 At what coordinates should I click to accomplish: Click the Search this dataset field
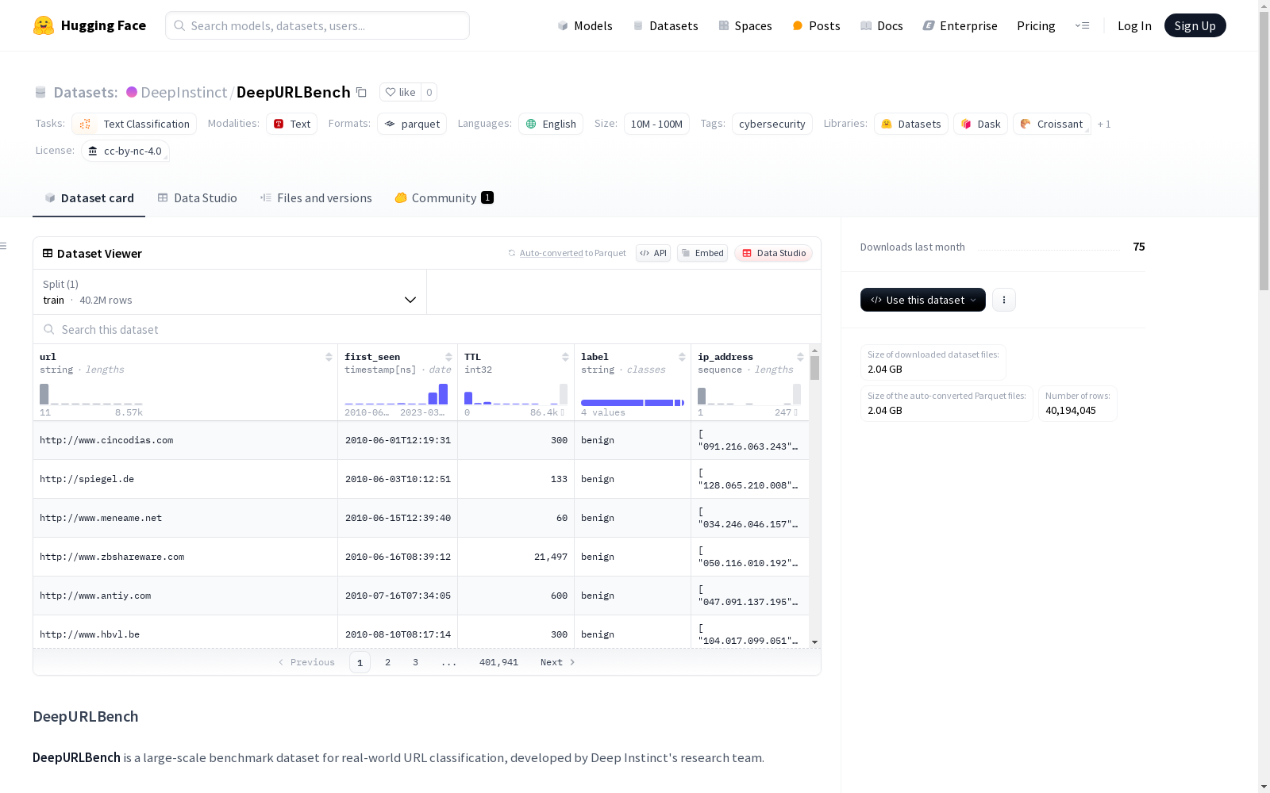(x=427, y=329)
